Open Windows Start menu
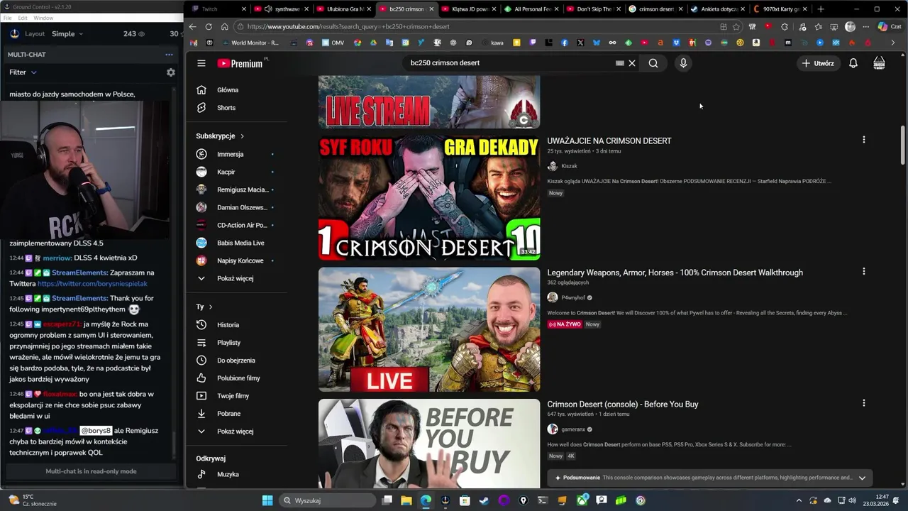The width and height of the screenshot is (908, 511). pyautogui.click(x=267, y=500)
